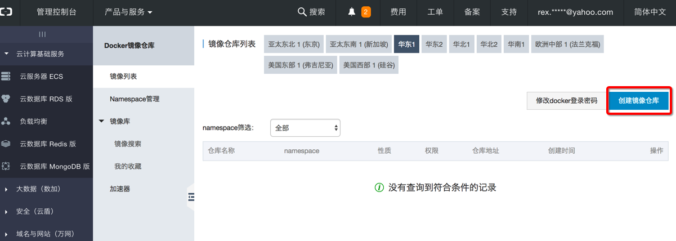This screenshot has height=241, width=676.
Task: Click the 权限 column header
Action: tap(432, 150)
